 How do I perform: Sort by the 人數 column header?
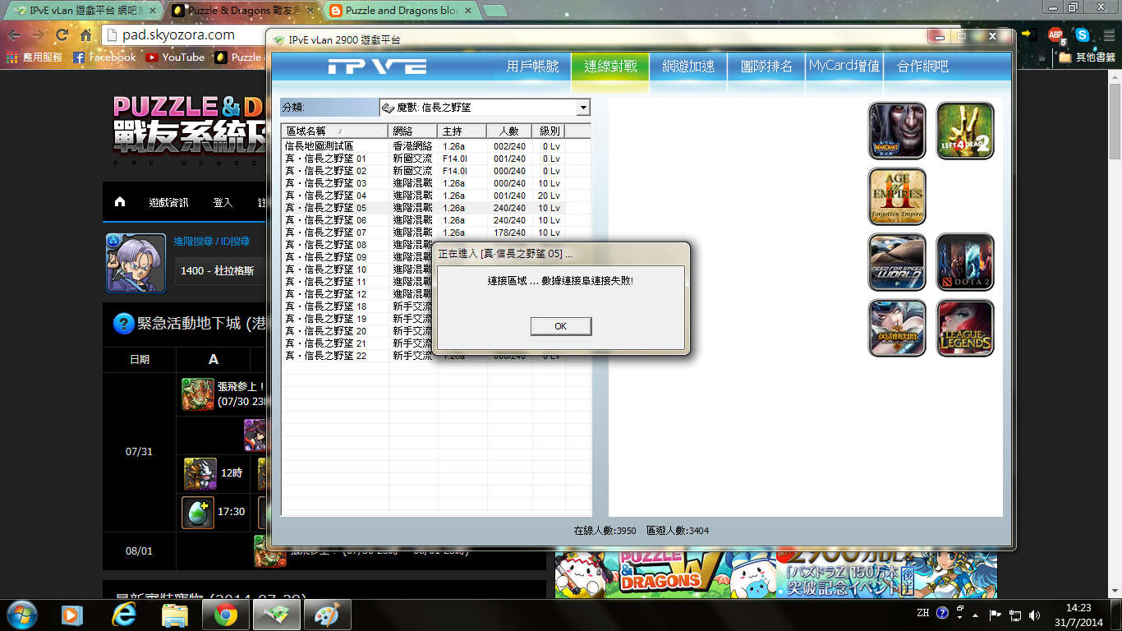[x=509, y=131]
